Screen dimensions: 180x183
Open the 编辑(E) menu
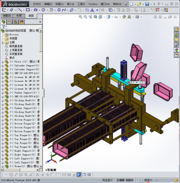tap(48, 4)
